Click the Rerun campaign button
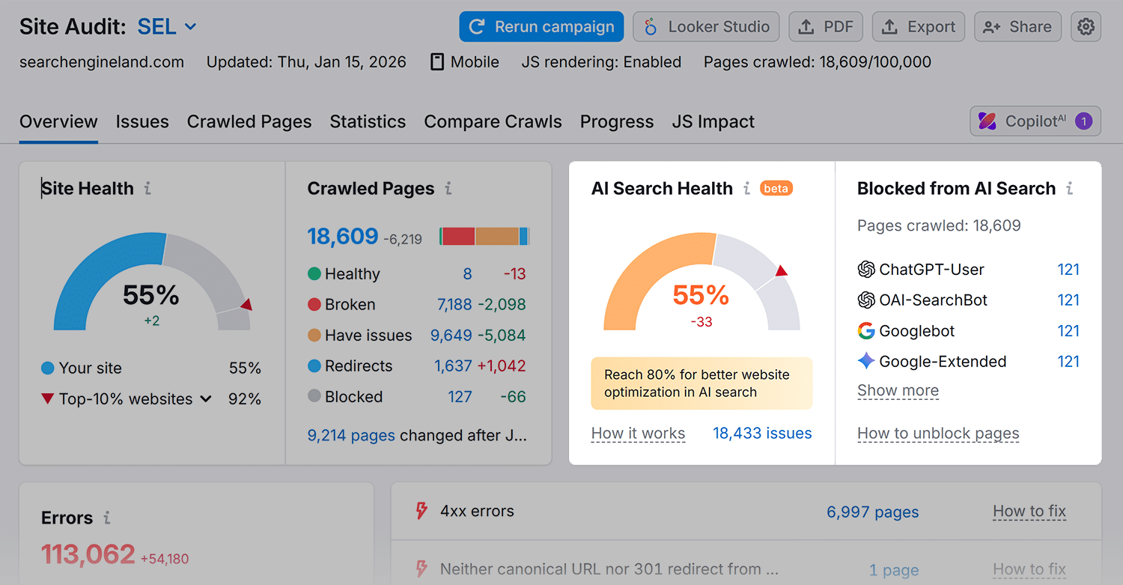This screenshot has height=585, width=1123. 541,27
